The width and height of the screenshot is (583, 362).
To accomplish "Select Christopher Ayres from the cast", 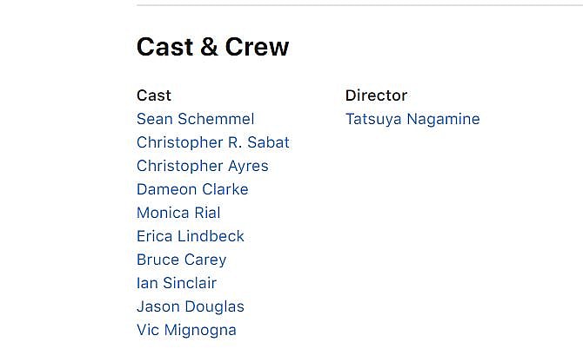I will (202, 166).
